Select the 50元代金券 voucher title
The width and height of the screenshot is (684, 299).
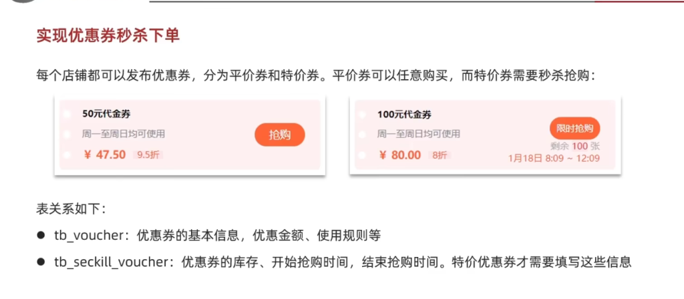point(106,114)
